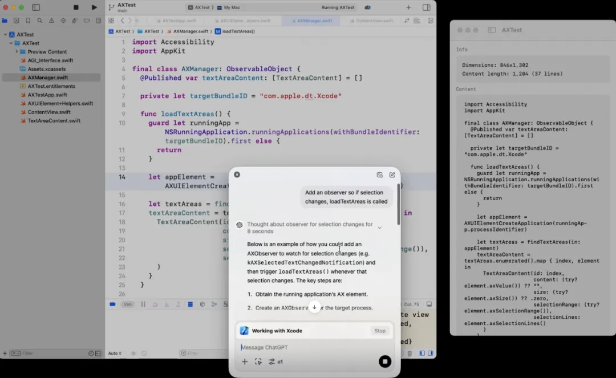Screen dimensions: 616x378
Task: Toggle the Xcode navigator sidebar icon
Action: [x=36, y=7]
